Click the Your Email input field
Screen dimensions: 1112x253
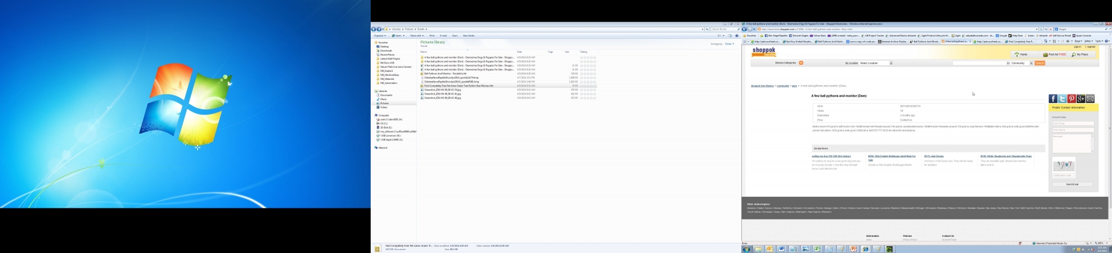point(1073,123)
